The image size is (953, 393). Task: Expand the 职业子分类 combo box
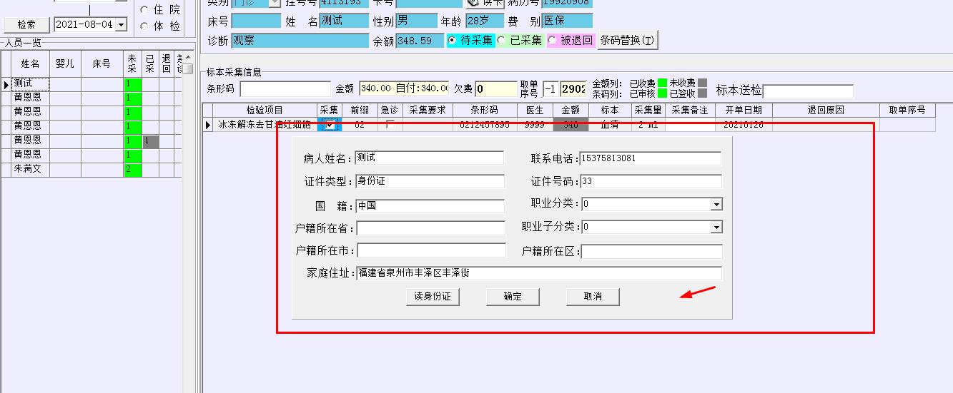716,228
